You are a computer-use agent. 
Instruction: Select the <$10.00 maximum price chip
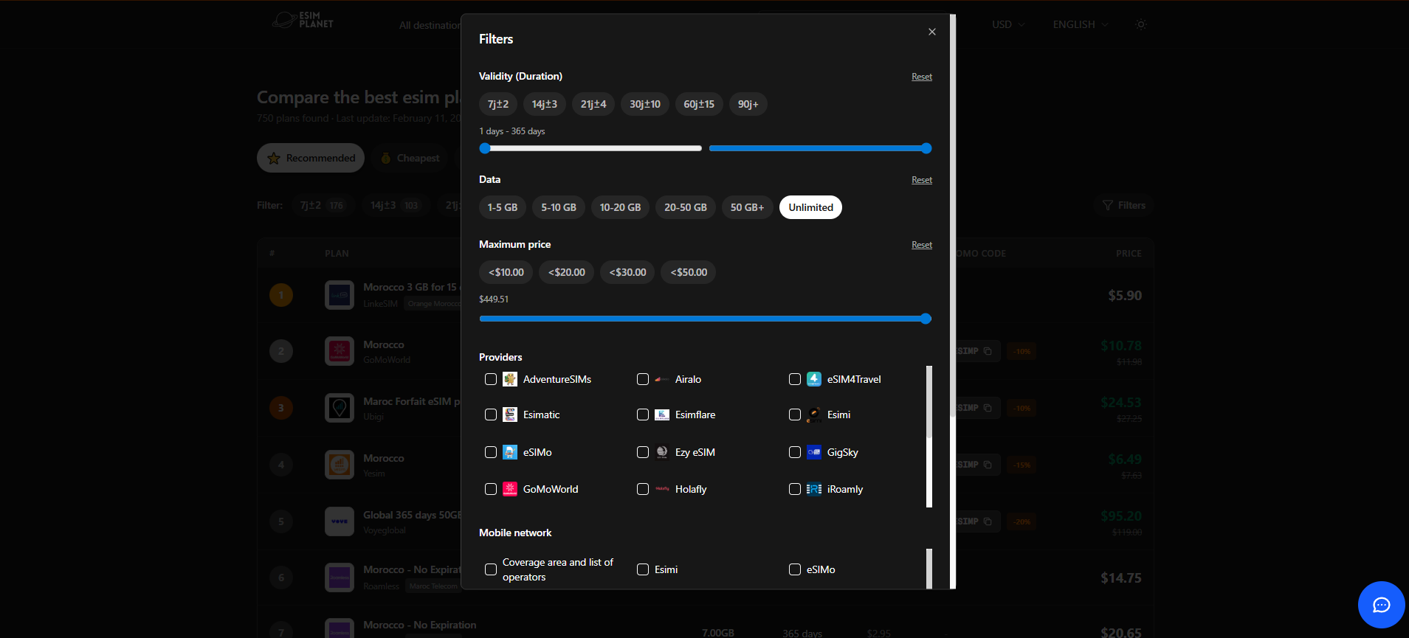pyautogui.click(x=506, y=272)
